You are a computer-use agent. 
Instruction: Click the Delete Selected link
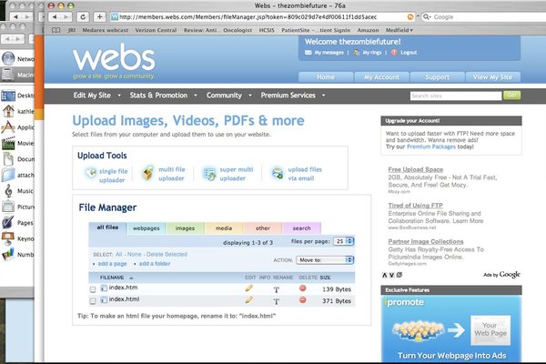coord(167,254)
